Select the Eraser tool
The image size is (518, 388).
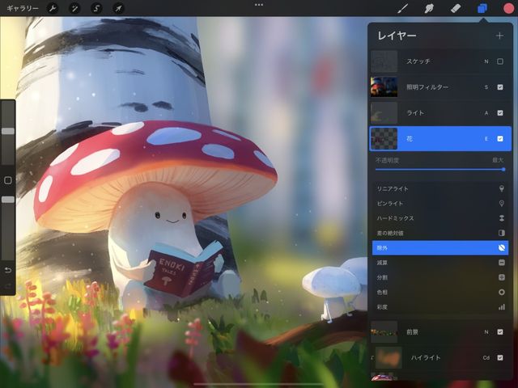click(x=456, y=8)
